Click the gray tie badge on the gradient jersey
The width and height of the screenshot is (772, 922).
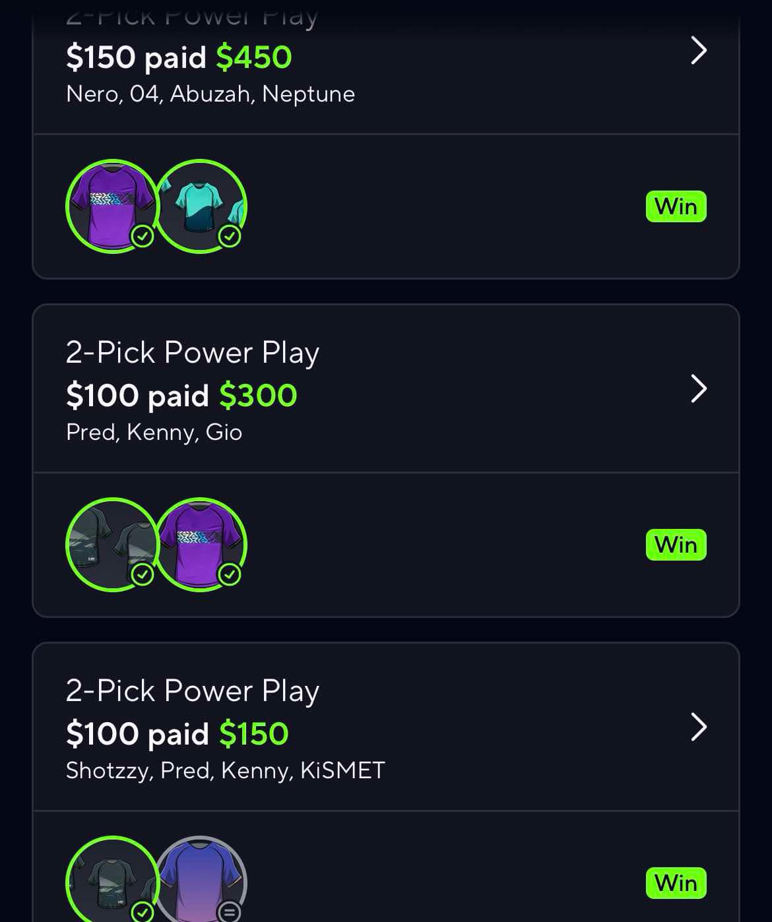tap(229, 911)
